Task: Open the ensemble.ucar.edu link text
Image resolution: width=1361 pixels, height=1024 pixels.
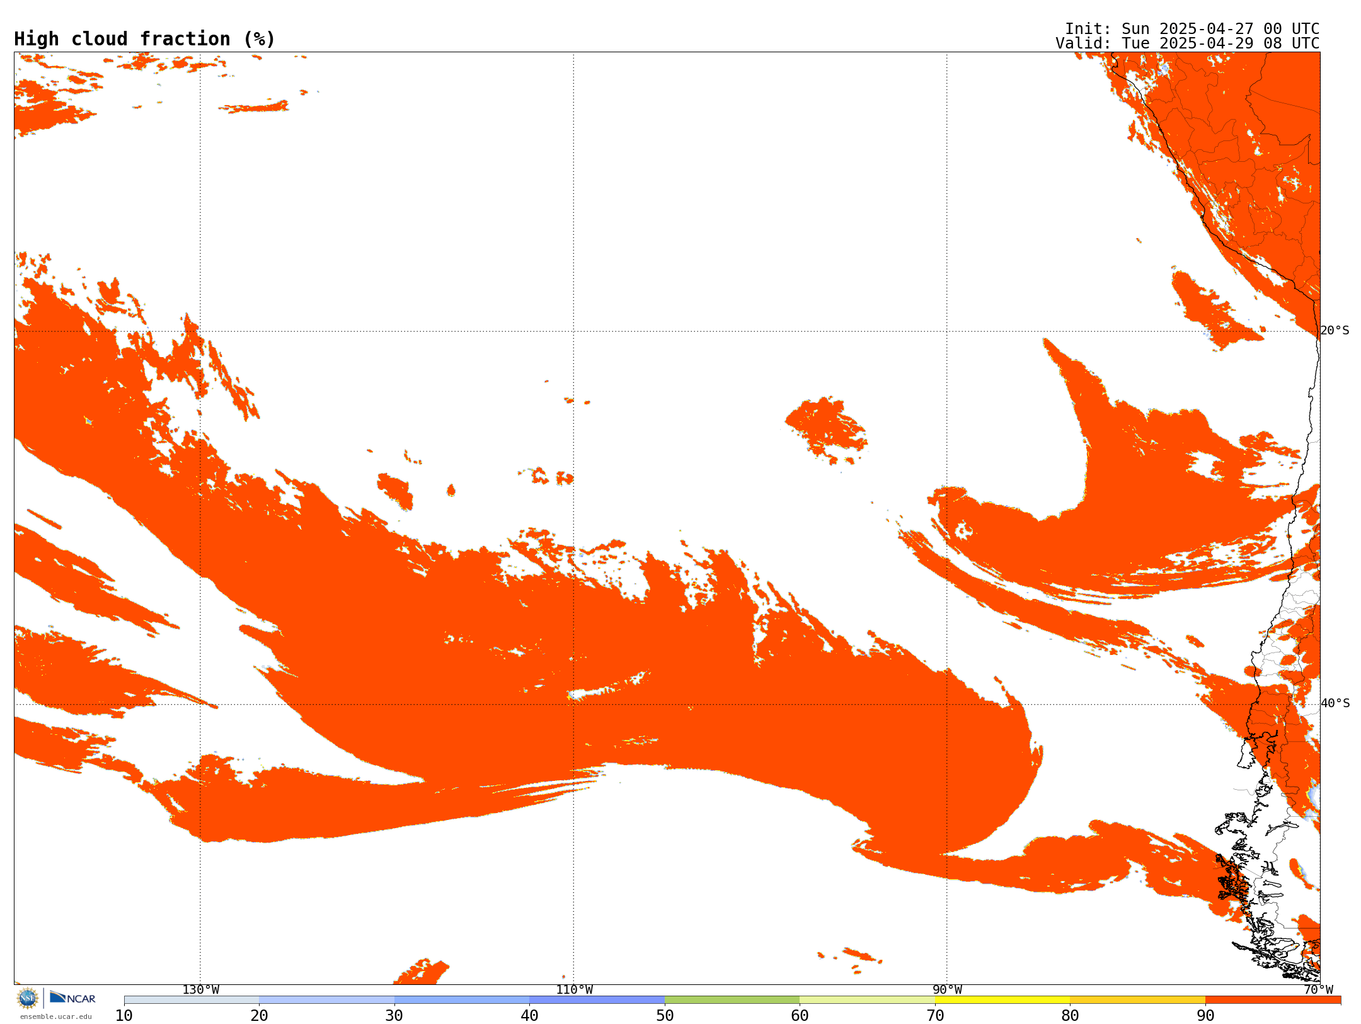Action: (56, 1016)
